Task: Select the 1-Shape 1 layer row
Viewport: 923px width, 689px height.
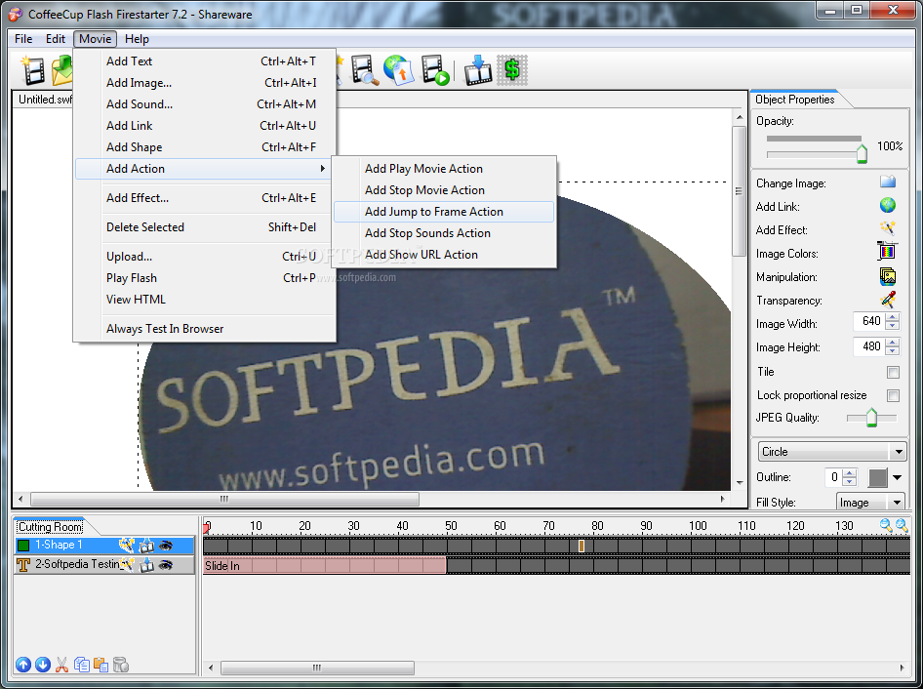Action: 104,546
